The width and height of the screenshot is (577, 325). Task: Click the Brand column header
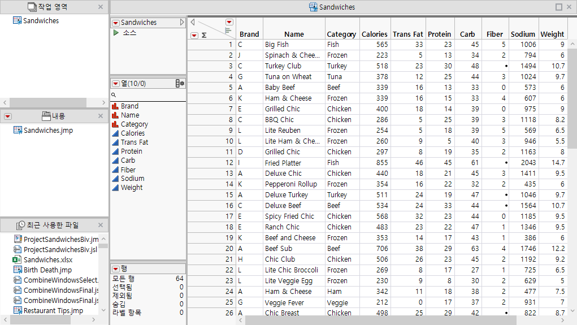pyautogui.click(x=249, y=34)
